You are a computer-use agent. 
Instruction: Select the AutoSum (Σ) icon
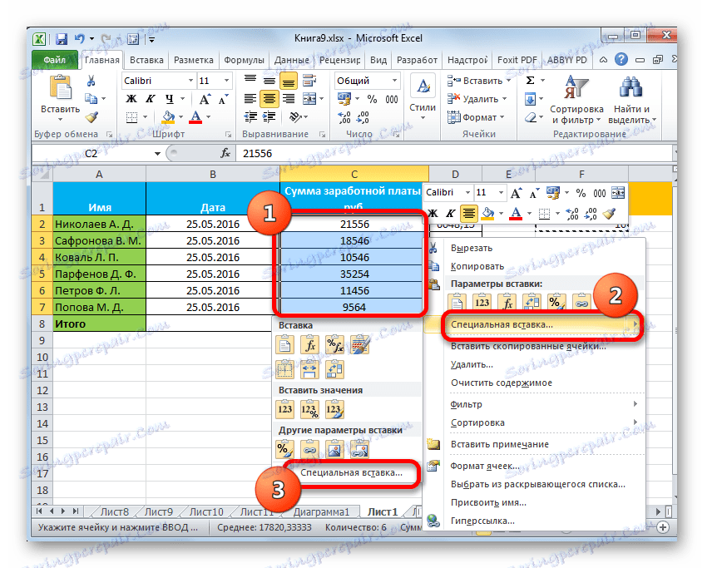pyautogui.click(x=530, y=80)
